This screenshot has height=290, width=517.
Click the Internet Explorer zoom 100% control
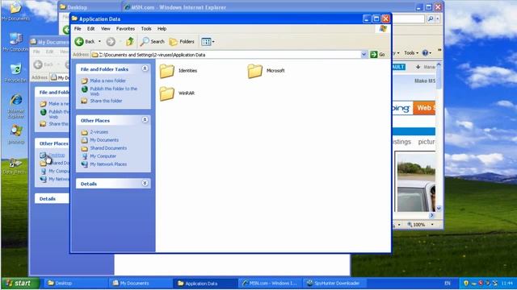pos(420,225)
